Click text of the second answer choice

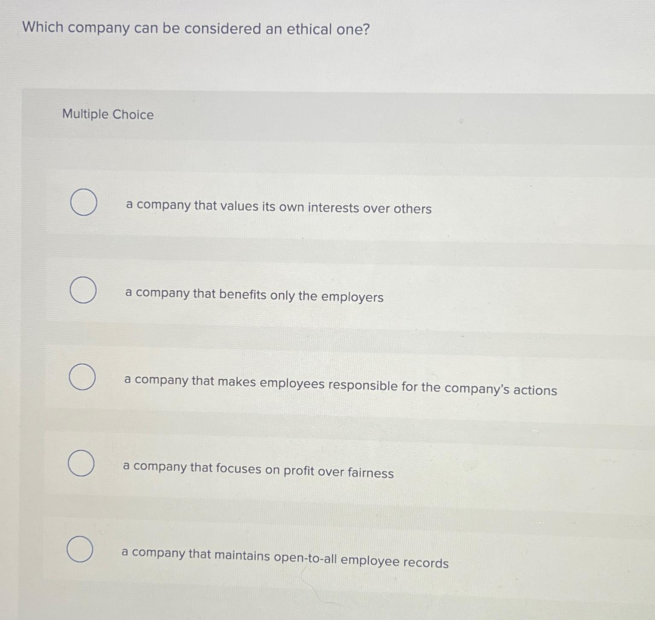[x=254, y=296]
